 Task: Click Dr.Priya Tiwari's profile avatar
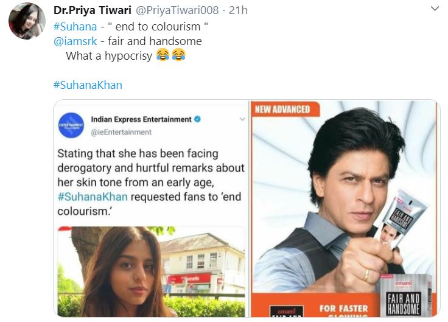27,21
